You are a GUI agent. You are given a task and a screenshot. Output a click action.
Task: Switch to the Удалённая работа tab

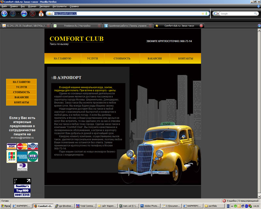[x=128, y=26]
